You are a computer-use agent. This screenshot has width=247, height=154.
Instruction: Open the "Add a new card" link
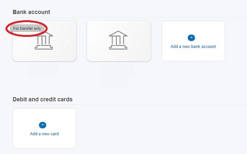[44, 134]
